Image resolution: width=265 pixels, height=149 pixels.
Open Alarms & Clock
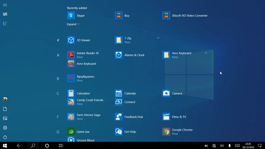[x=130, y=55]
